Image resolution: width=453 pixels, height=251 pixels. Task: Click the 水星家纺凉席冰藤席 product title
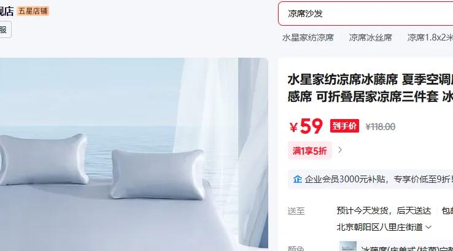370,88
